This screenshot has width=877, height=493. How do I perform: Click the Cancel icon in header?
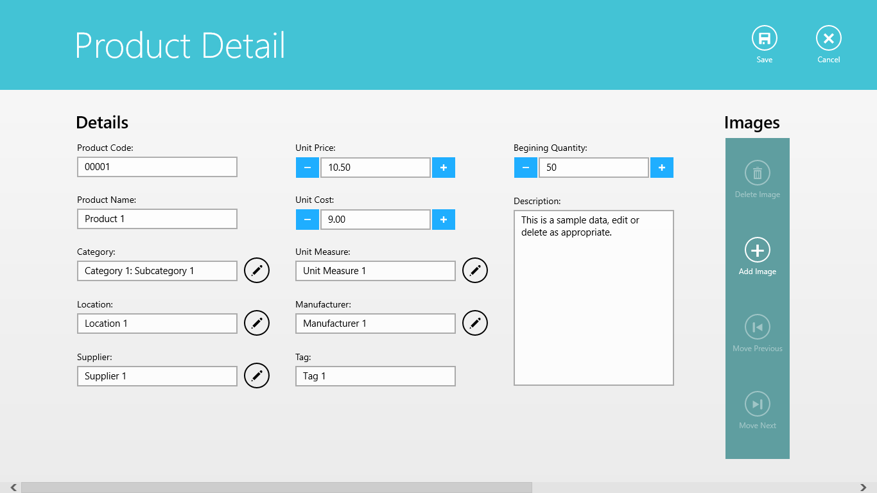pos(828,39)
